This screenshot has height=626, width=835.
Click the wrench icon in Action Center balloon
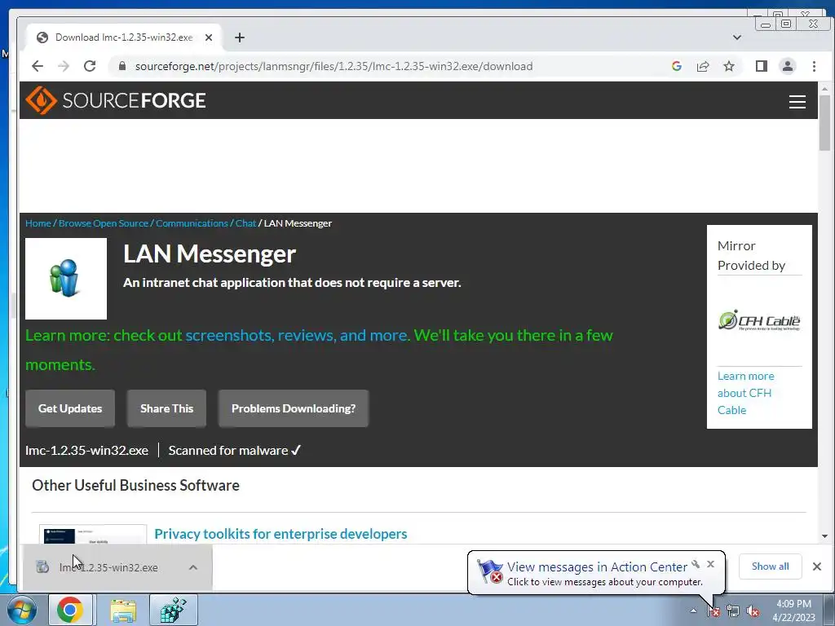pos(696,564)
